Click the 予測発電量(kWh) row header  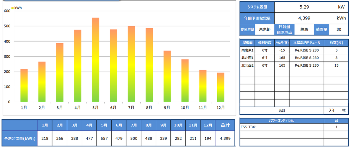20,138
